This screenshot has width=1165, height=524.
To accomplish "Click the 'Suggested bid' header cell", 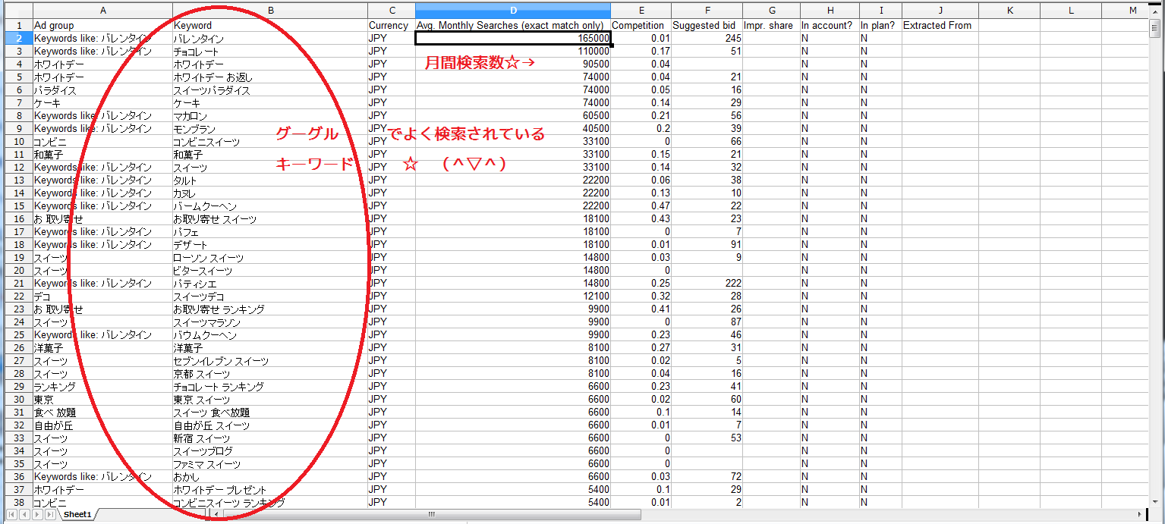I will [x=707, y=25].
